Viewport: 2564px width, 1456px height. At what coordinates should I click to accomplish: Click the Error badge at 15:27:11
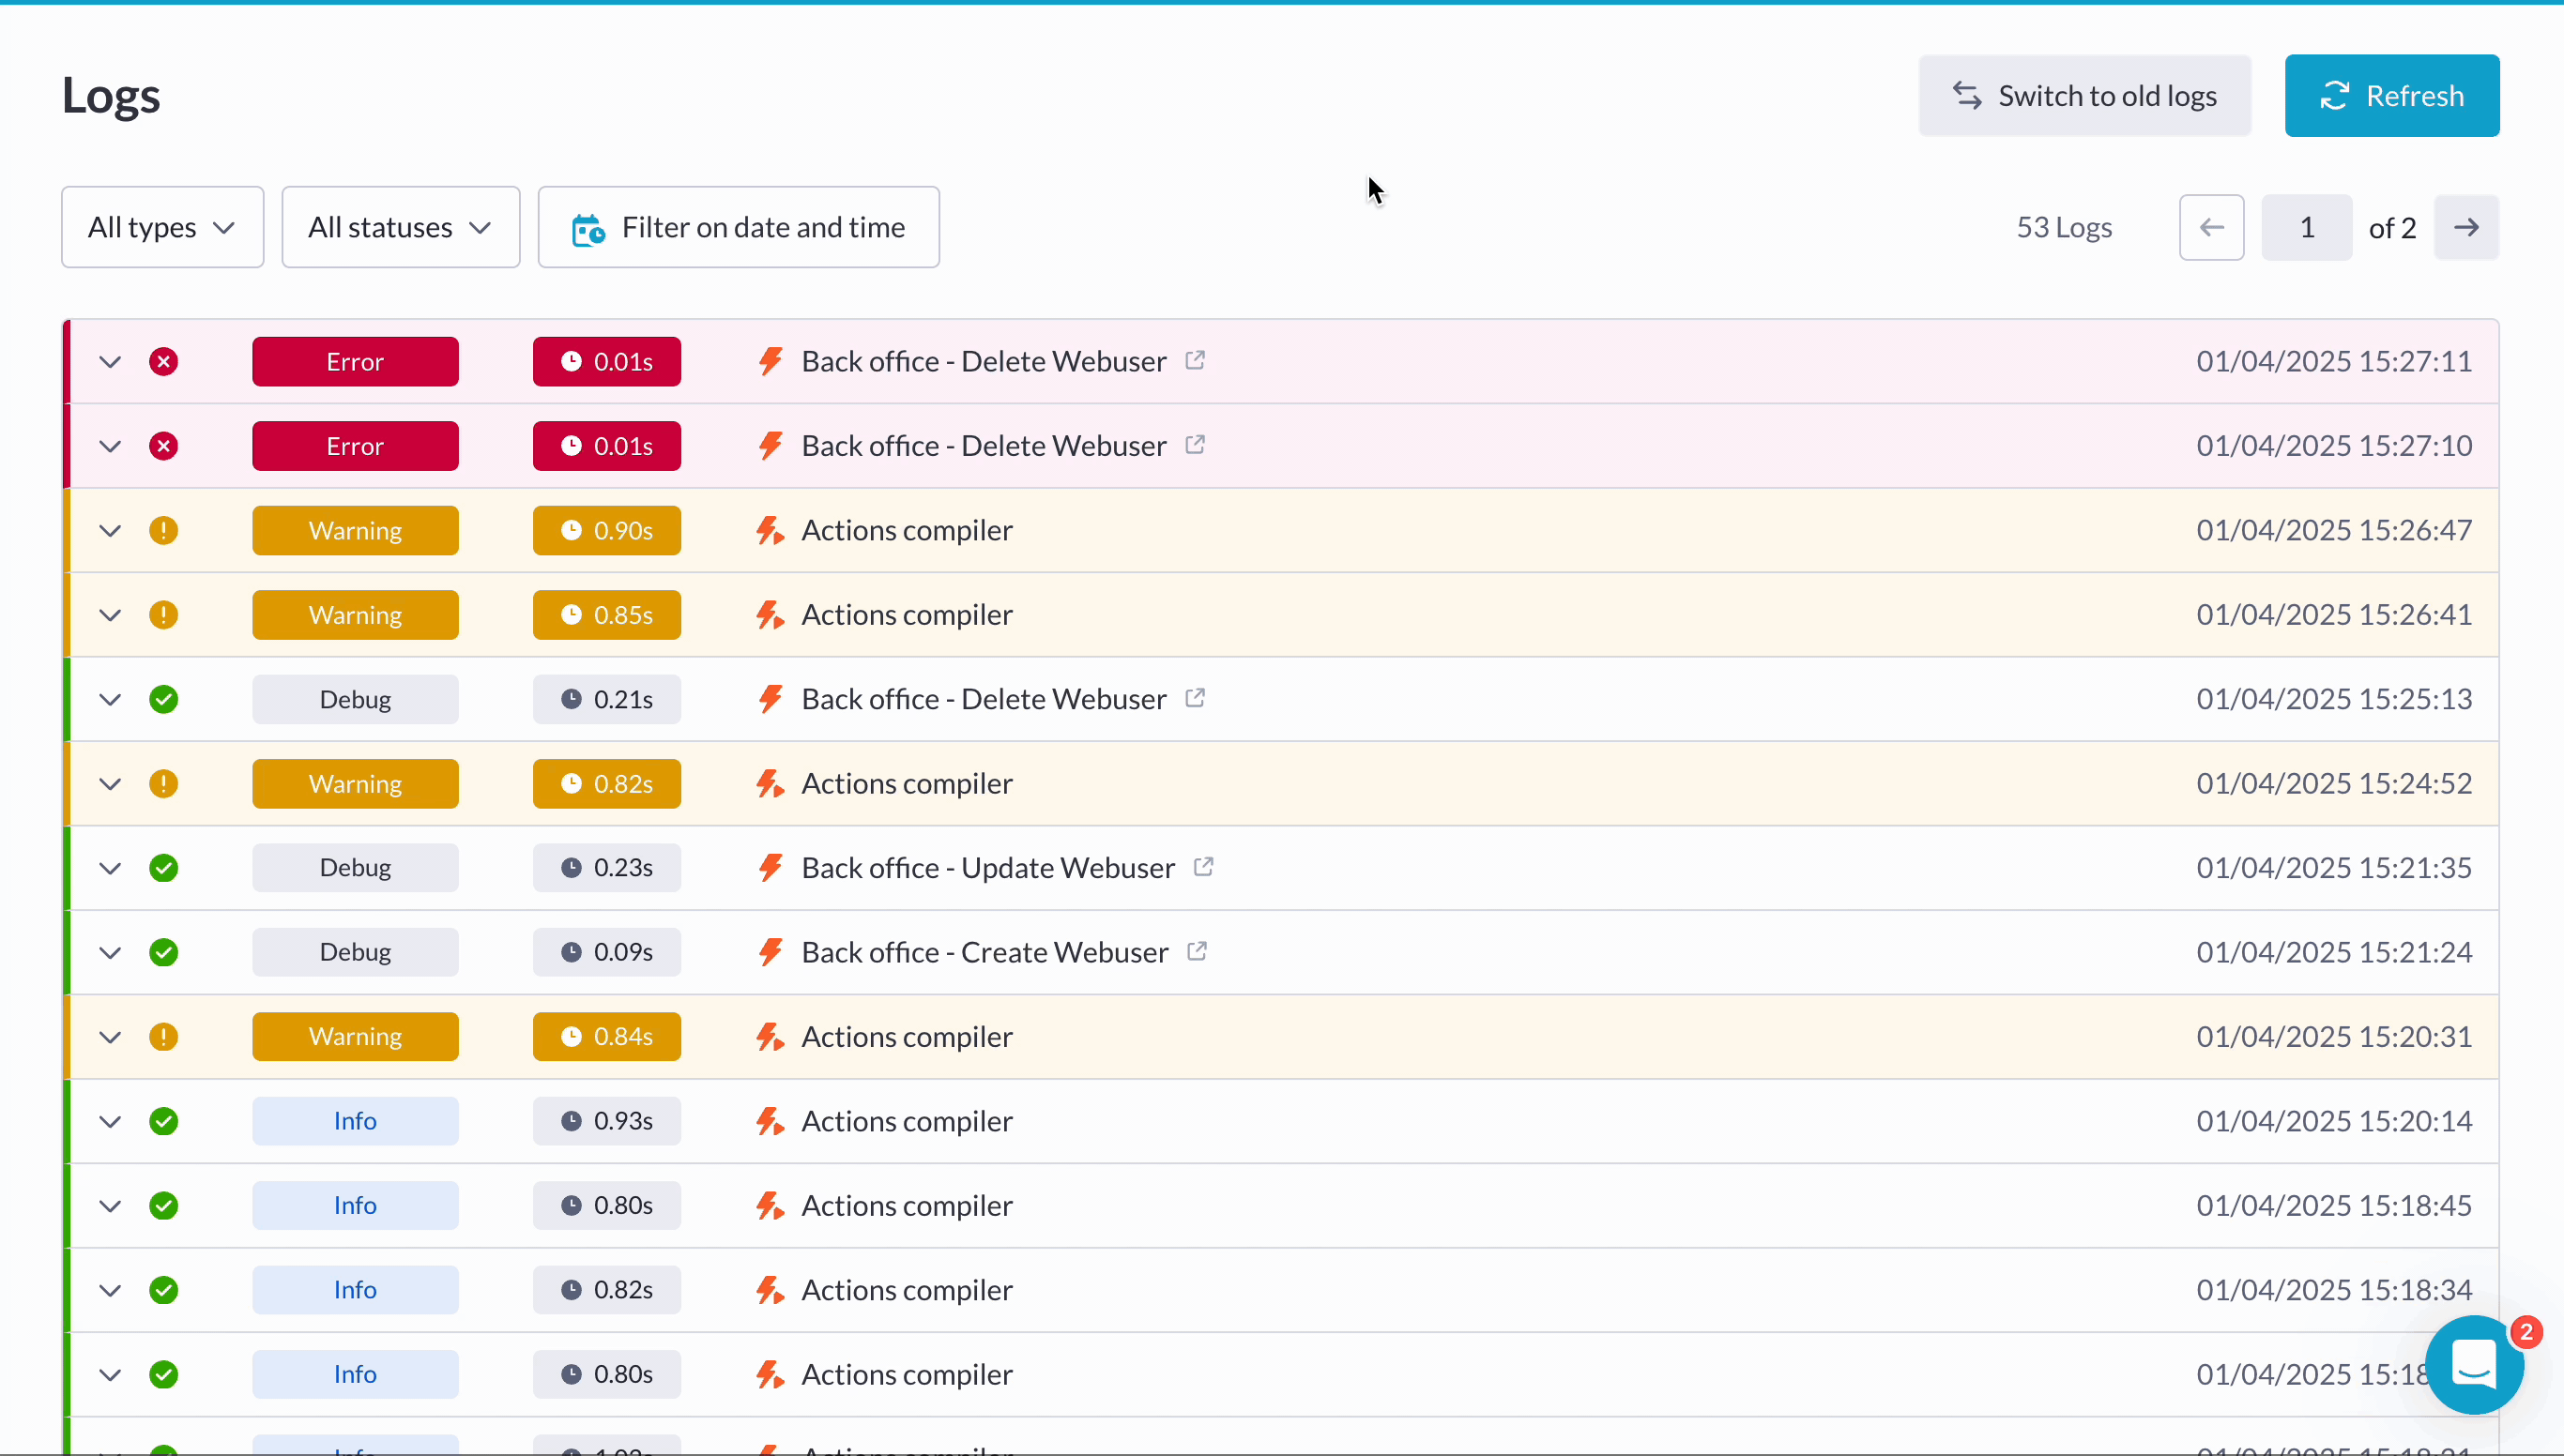pos(355,362)
